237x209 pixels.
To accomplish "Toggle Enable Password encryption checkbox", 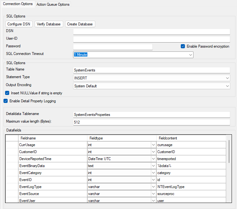I will tap(183, 46).
